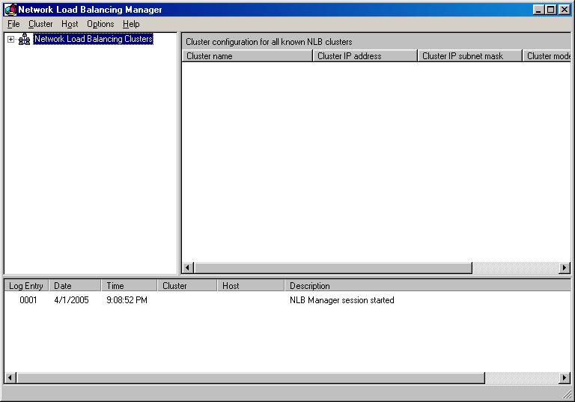This screenshot has width=575, height=402.
Task: Click log pane scroll left arrow
Action: [x=10, y=377]
